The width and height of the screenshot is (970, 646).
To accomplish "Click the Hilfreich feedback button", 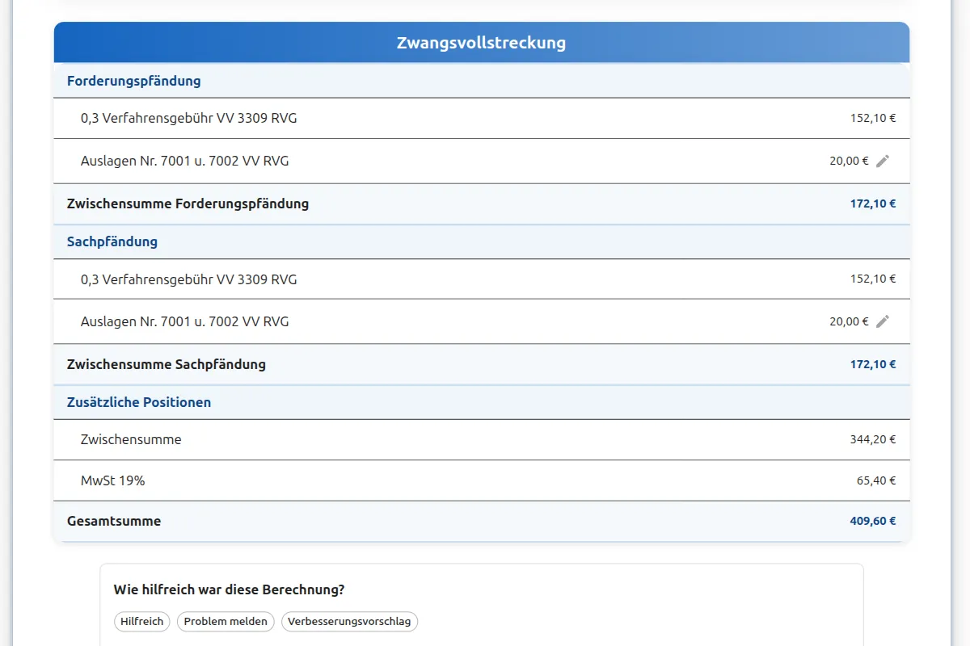I will tap(141, 621).
